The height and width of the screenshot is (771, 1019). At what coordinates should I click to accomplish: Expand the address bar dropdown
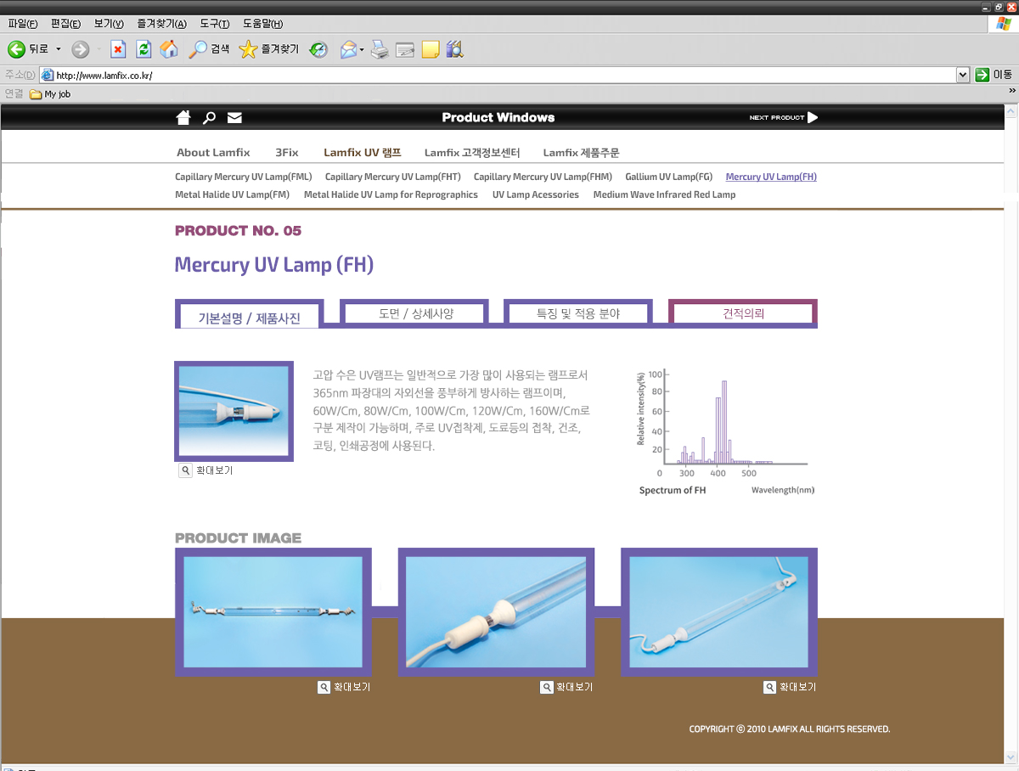[962, 75]
